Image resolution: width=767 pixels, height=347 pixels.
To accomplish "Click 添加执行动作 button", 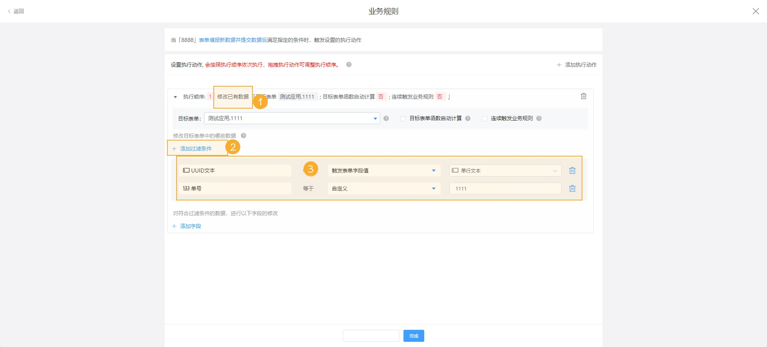I will [x=577, y=65].
